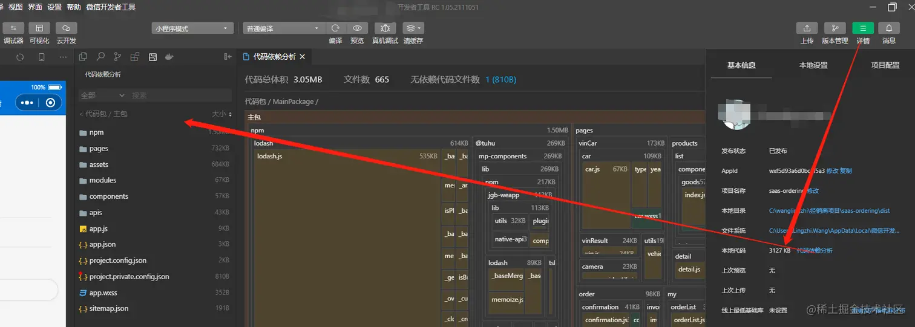Viewport: 915px width, 327px height.
Task: Open the search magnifier icon in sidebar
Action: point(100,56)
